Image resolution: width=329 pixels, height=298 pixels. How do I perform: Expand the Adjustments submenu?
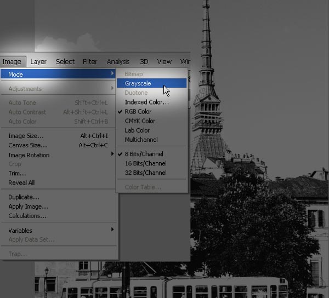pyautogui.click(x=58, y=89)
